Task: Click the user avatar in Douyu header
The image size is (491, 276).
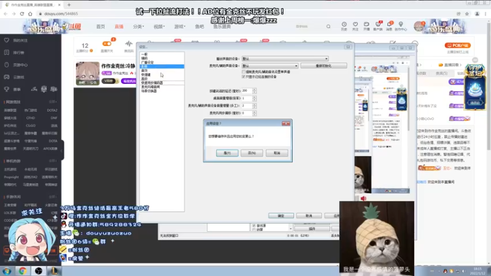Action: (x=419, y=26)
